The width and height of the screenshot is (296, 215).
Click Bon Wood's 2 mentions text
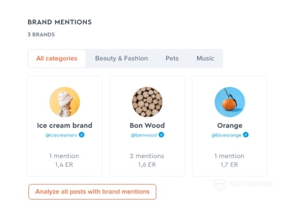click(x=147, y=156)
